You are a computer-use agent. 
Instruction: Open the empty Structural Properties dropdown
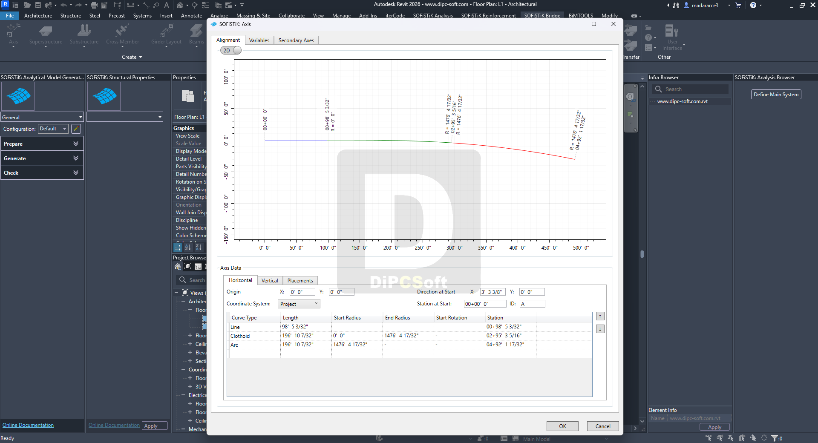point(125,117)
